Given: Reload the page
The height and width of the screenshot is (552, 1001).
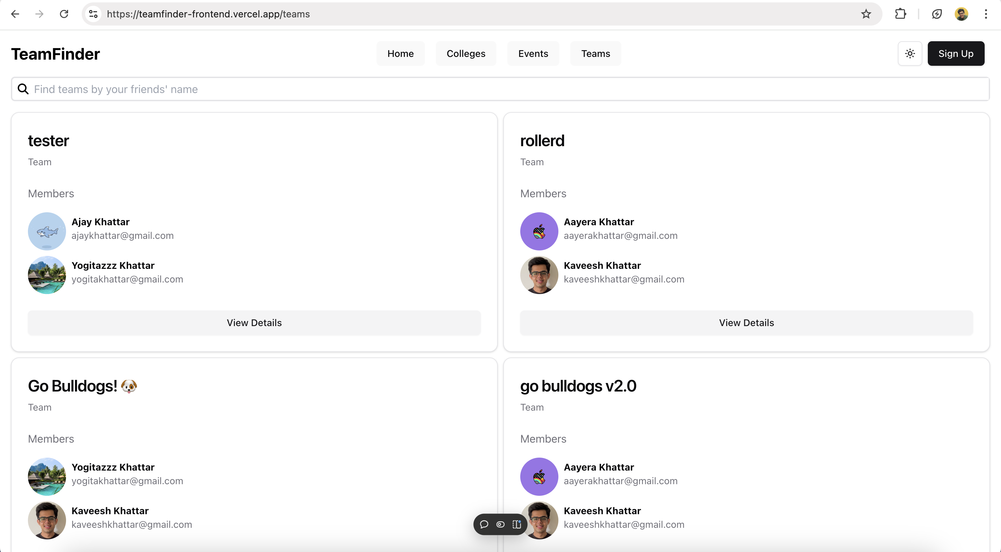Looking at the screenshot, I should tap(64, 14).
